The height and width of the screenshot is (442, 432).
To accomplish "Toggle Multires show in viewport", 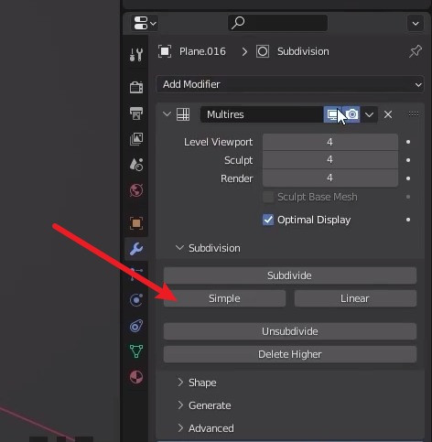I will (x=332, y=114).
